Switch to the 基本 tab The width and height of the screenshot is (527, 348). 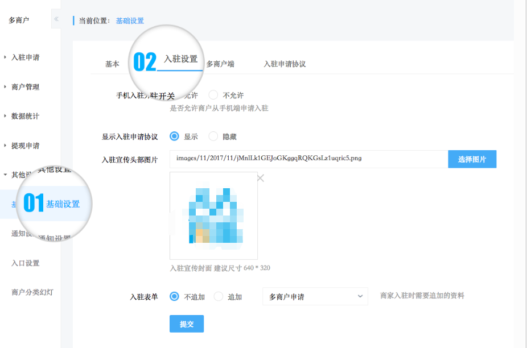pos(112,64)
